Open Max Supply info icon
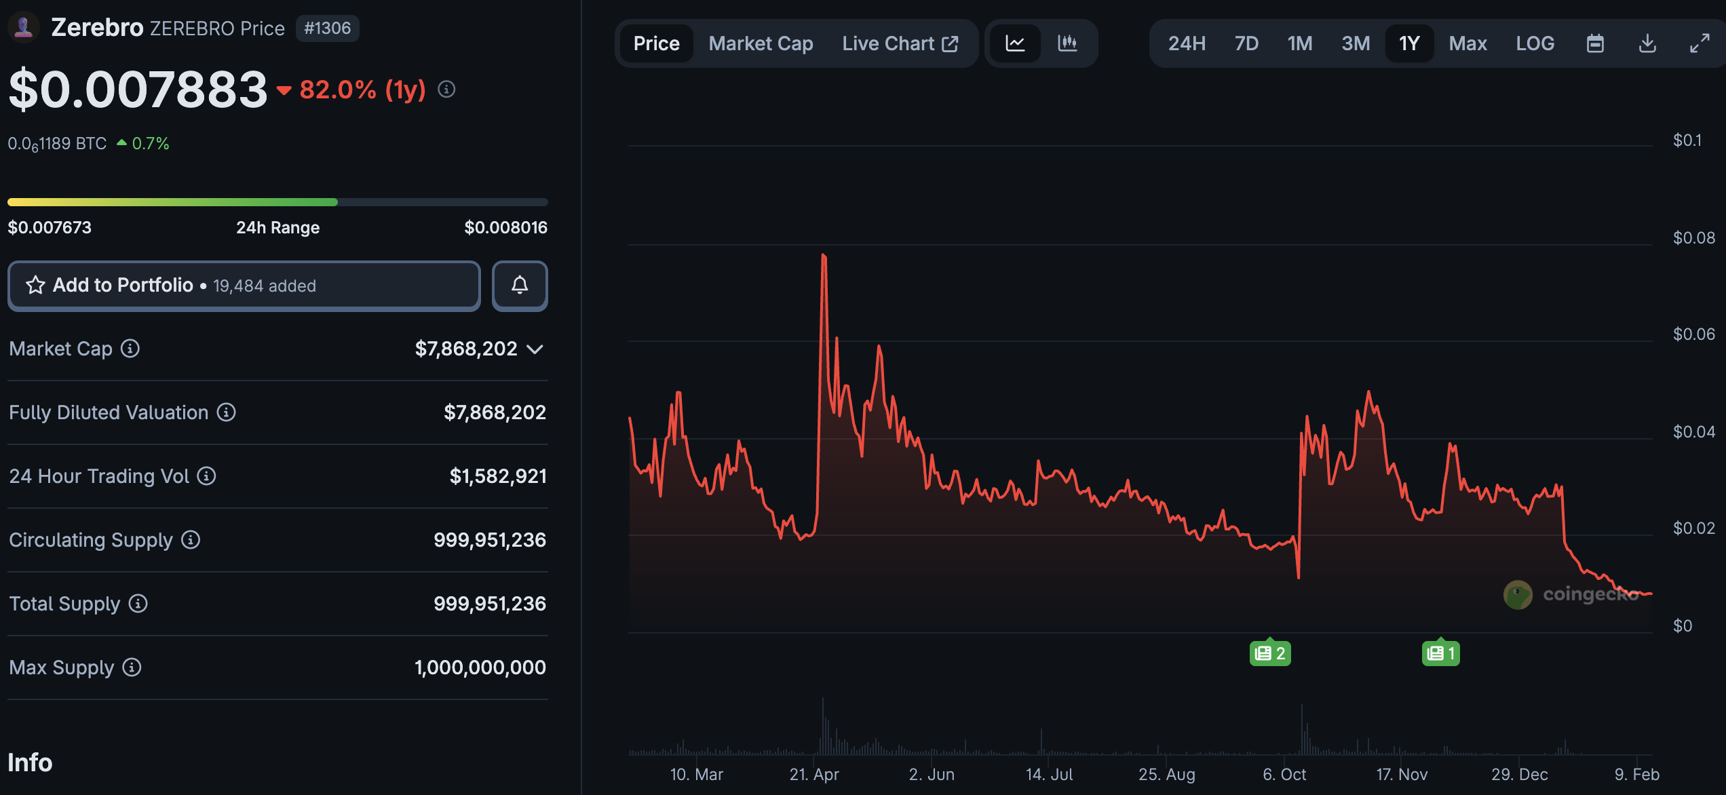Image resolution: width=1726 pixels, height=795 pixels. click(x=132, y=667)
